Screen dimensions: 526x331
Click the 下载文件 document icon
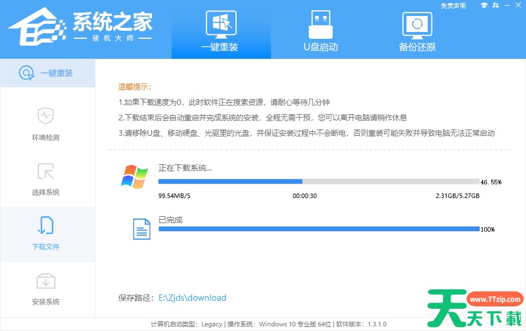point(46,225)
